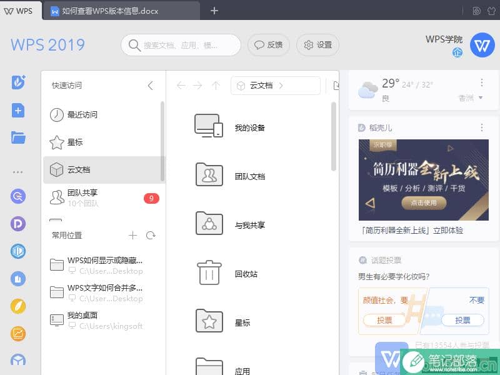Image resolution: width=500 pixels, height=375 pixels.
Task: Vote 投票 for 颜值社会，要
Action: 384,320
